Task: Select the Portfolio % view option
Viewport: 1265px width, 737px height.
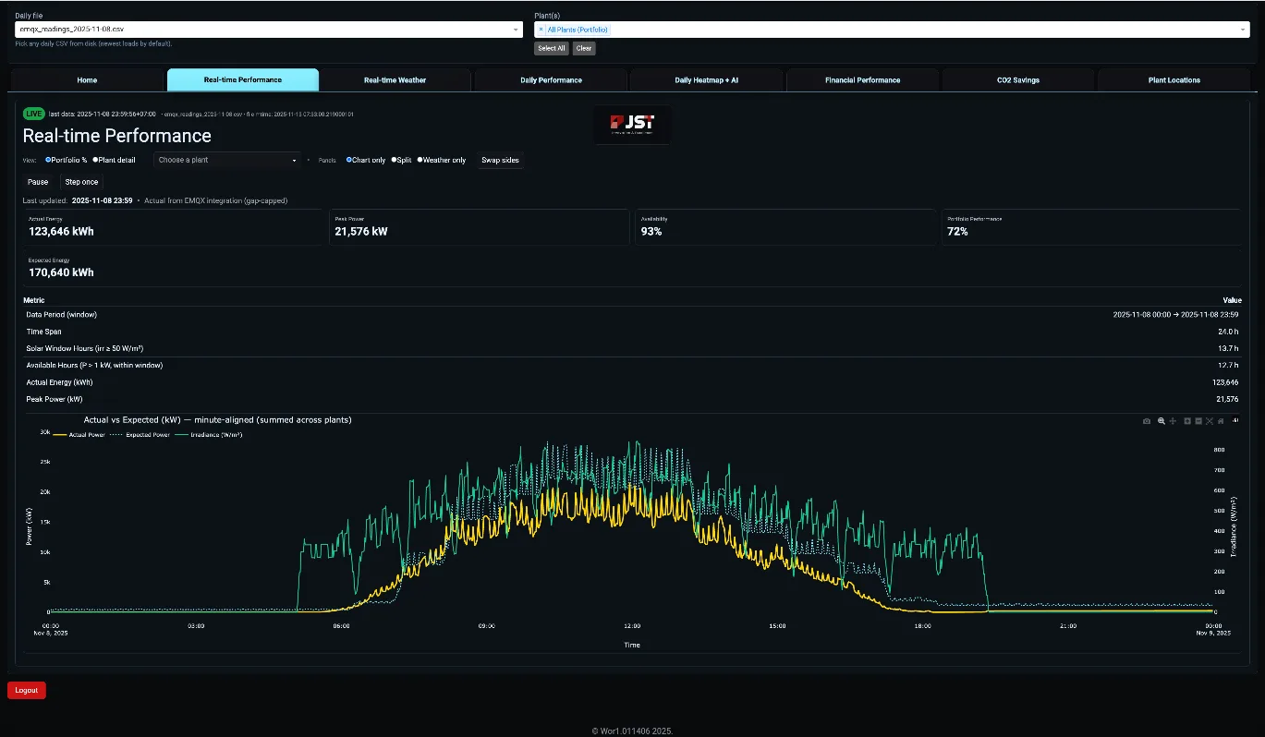Action: point(66,160)
